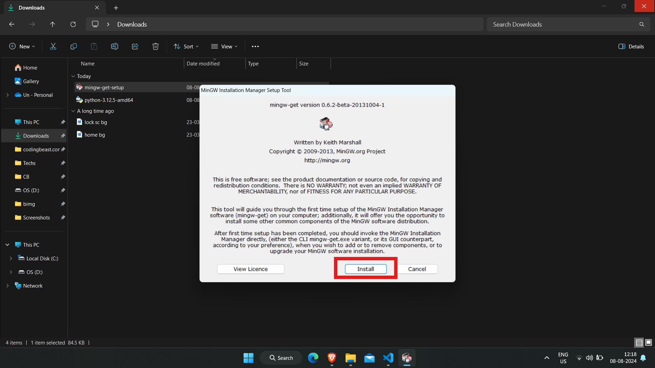Collapse the A long time ago group
The image size is (655, 368).
click(x=73, y=111)
